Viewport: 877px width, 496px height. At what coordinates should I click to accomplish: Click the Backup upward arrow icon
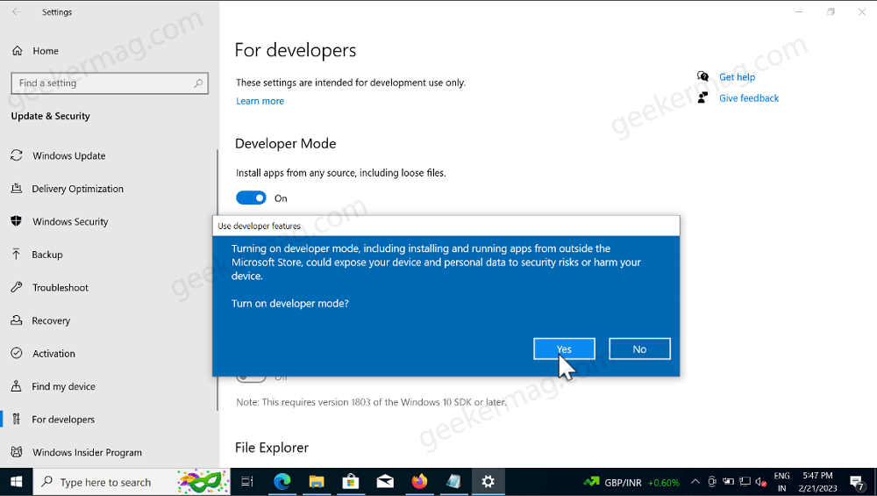pyautogui.click(x=17, y=255)
